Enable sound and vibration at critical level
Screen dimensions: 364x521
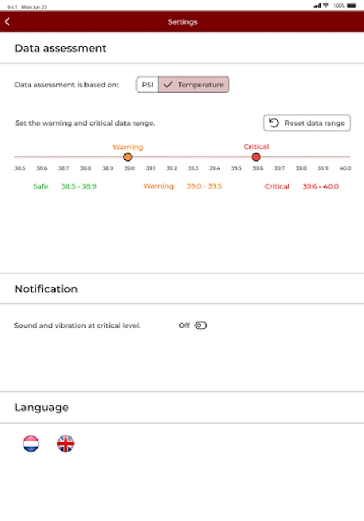click(x=200, y=325)
